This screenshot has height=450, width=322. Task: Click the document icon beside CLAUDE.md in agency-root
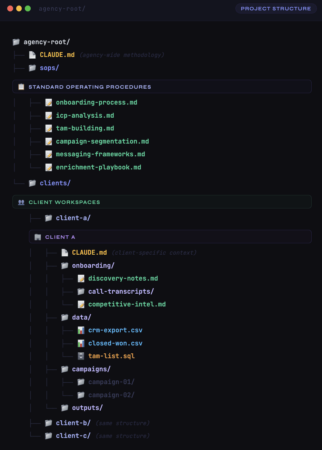(x=33, y=55)
